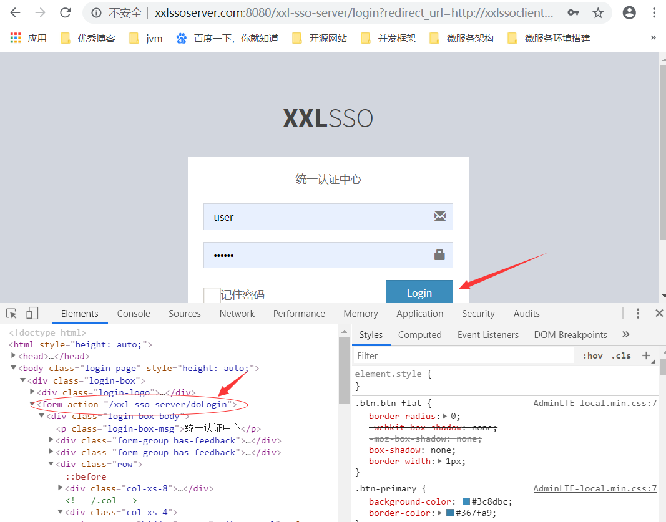The width and height of the screenshot is (666, 522).
Task: Click the saved password key icon
Action: [572, 12]
